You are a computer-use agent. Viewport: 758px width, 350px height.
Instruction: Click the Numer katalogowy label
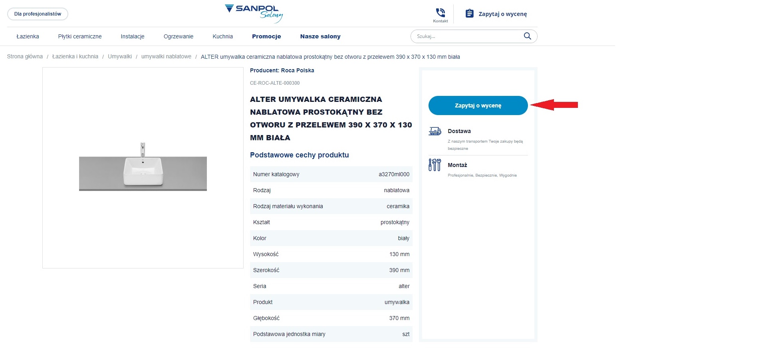276,174
